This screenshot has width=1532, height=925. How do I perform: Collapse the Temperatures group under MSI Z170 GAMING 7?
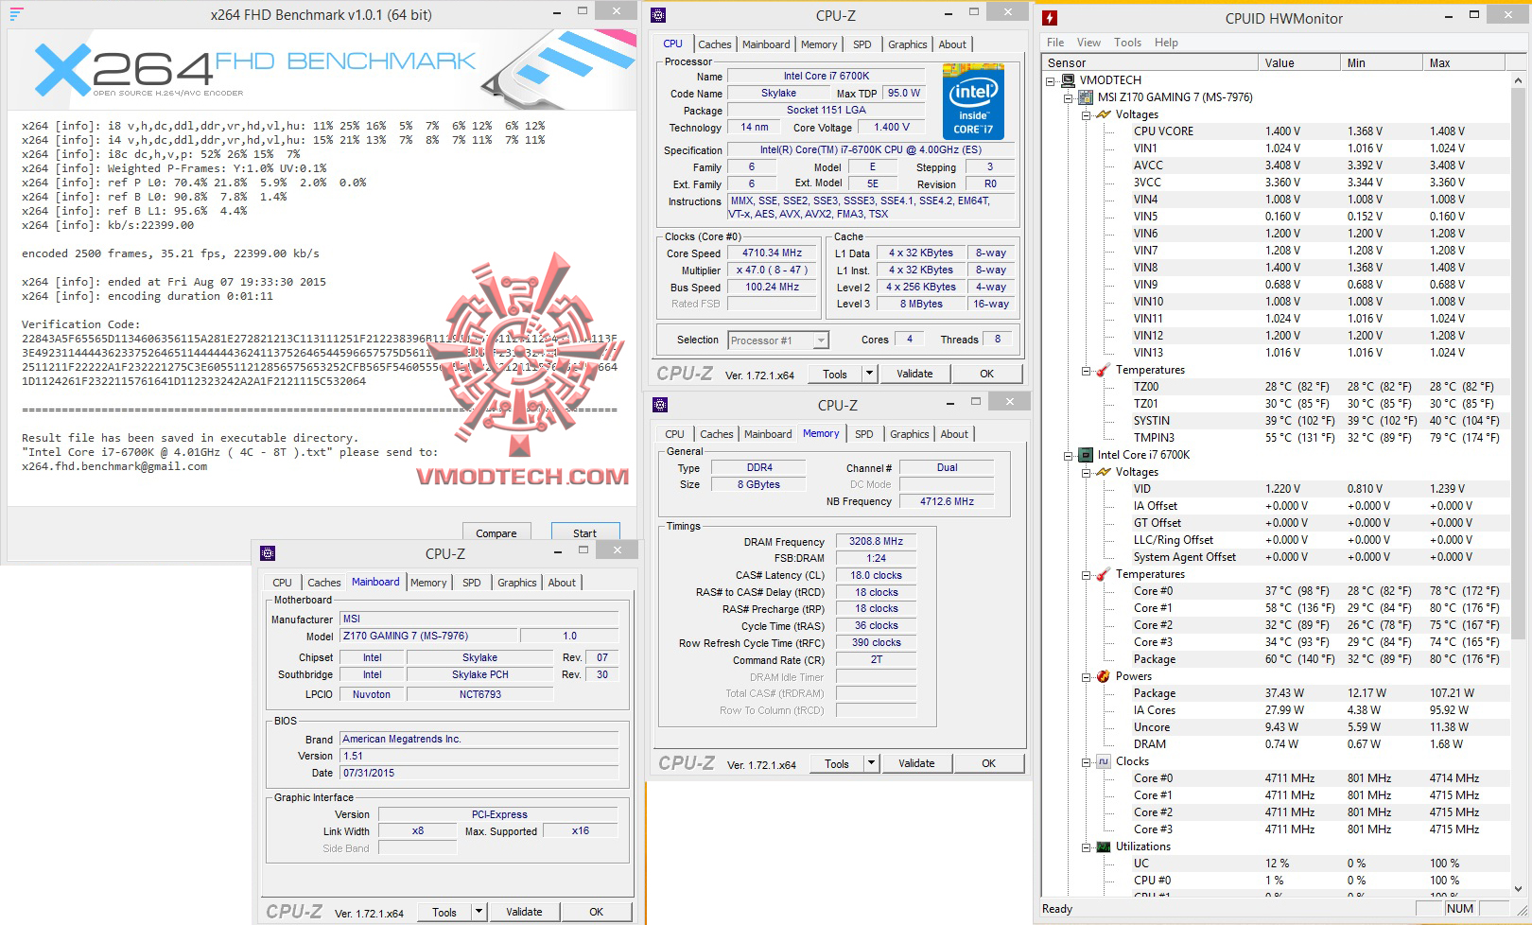tap(1086, 370)
